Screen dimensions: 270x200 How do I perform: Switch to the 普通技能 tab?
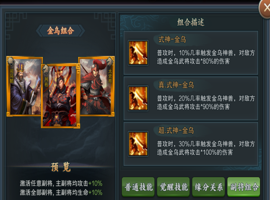tap(138, 187)
